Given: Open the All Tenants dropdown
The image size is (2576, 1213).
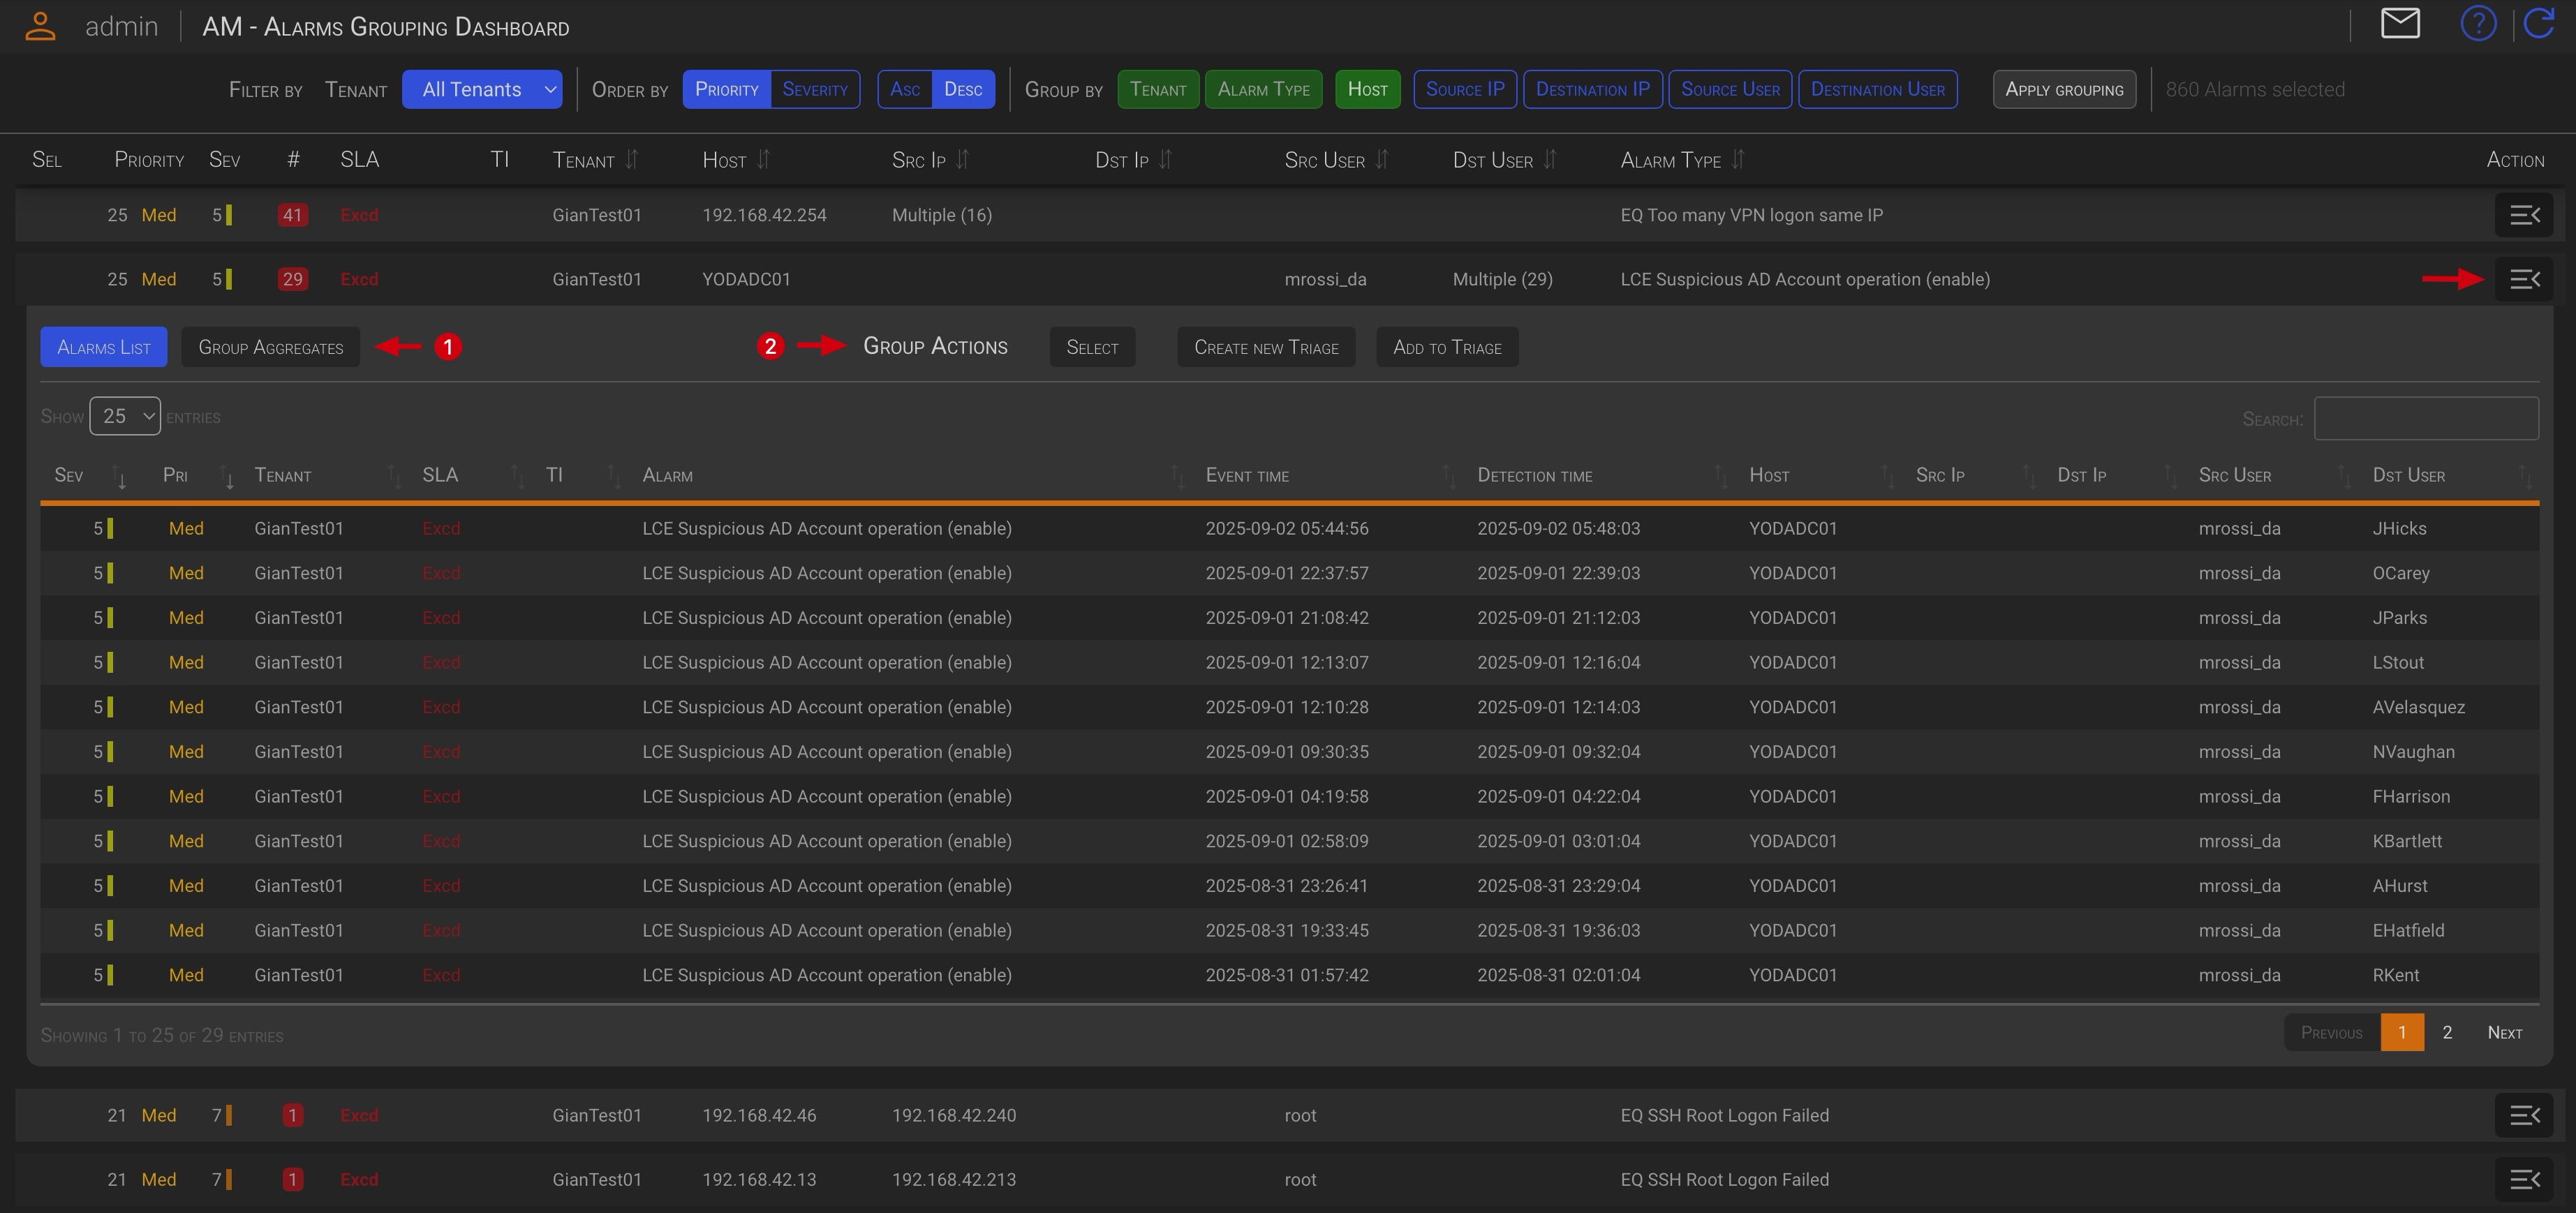Looking at the screenshot, I should [x=482, y=89].
